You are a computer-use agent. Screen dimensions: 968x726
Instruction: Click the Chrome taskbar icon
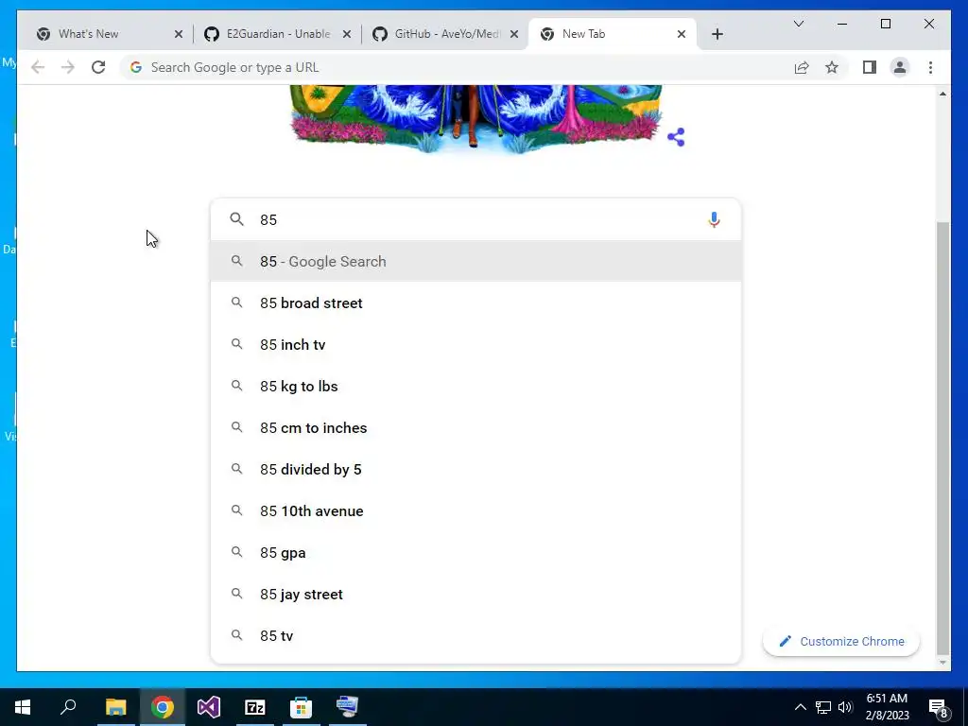(x=163, y=707)
